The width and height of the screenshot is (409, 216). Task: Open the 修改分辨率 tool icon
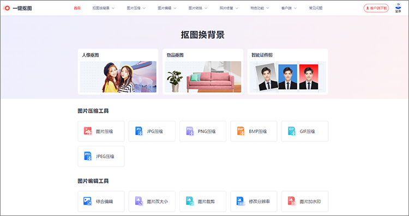coord(240,201)
